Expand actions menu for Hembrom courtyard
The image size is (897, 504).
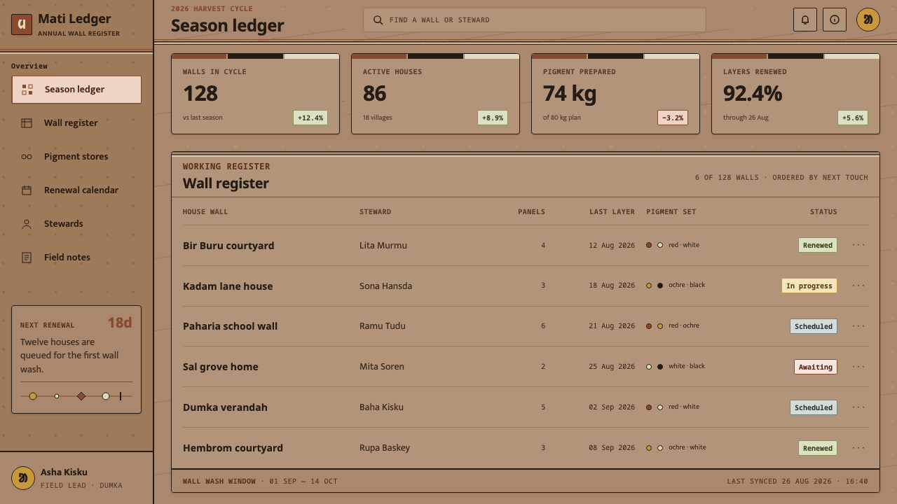tap(858, 448)
